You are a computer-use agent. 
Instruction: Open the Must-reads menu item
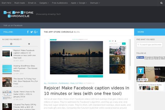click(x=20, y=3)
